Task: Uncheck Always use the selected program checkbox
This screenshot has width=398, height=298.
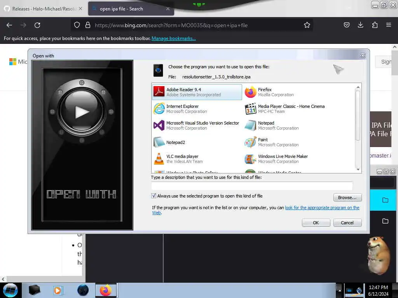Action: (x=154, y=196)
